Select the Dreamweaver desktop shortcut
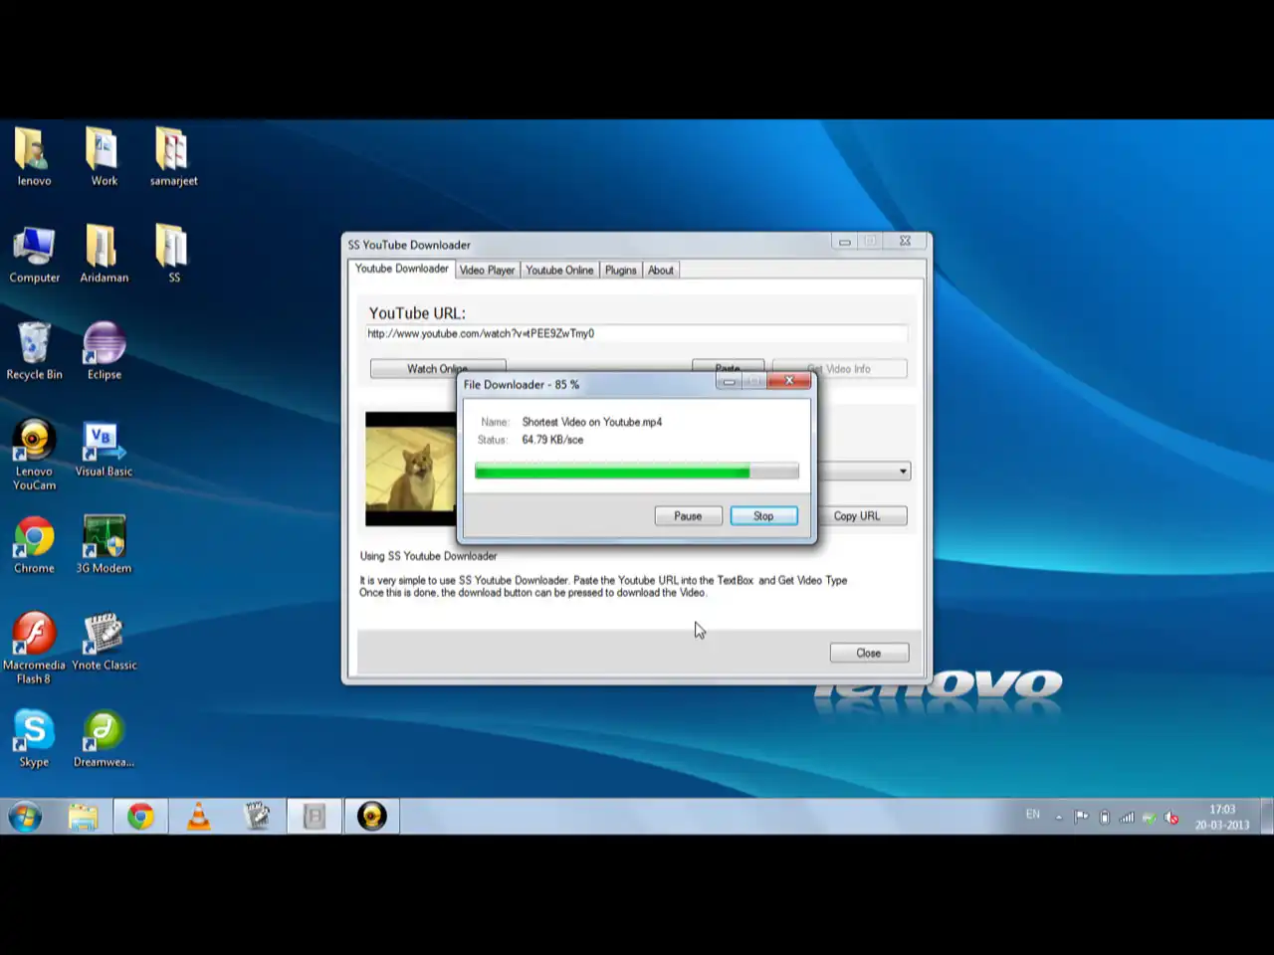The image size is (1274, 955). click(104, 738)
